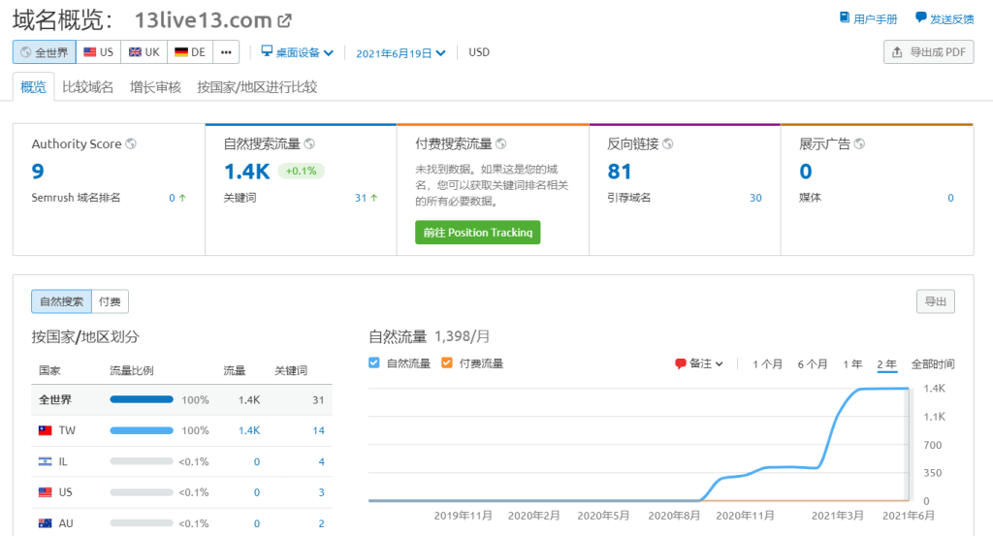Click the 导出成 PDF button
The width and height of the screenshot is (993, 536).
[x=928, y=52]
